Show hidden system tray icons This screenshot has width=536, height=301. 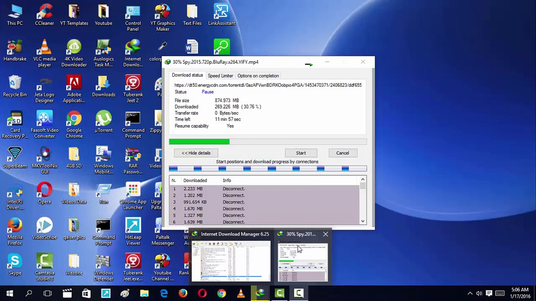tap(470, 293)
